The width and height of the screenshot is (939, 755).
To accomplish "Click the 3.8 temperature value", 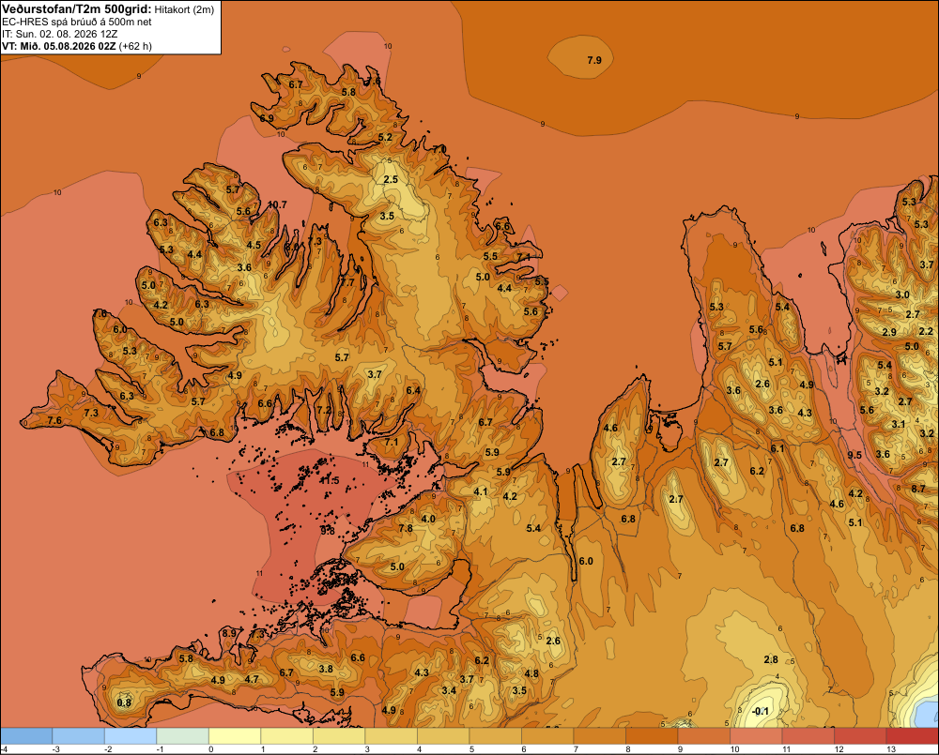I will coord(326,669).
